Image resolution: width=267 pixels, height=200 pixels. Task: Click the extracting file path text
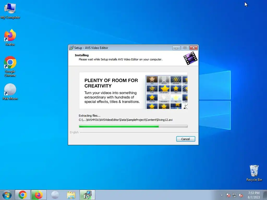[126, 120]
